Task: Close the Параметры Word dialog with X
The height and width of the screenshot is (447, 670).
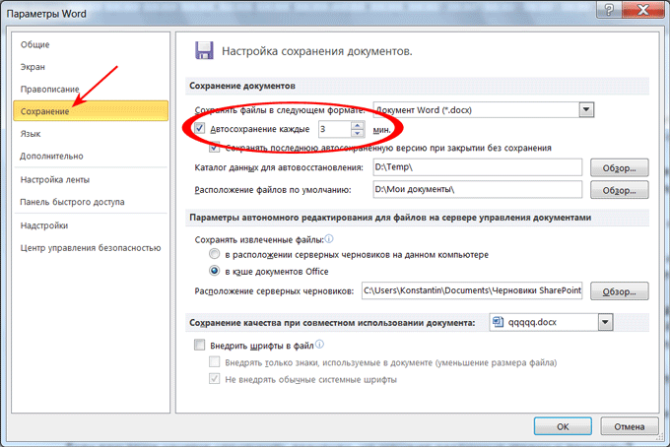Action: point(644,11)
